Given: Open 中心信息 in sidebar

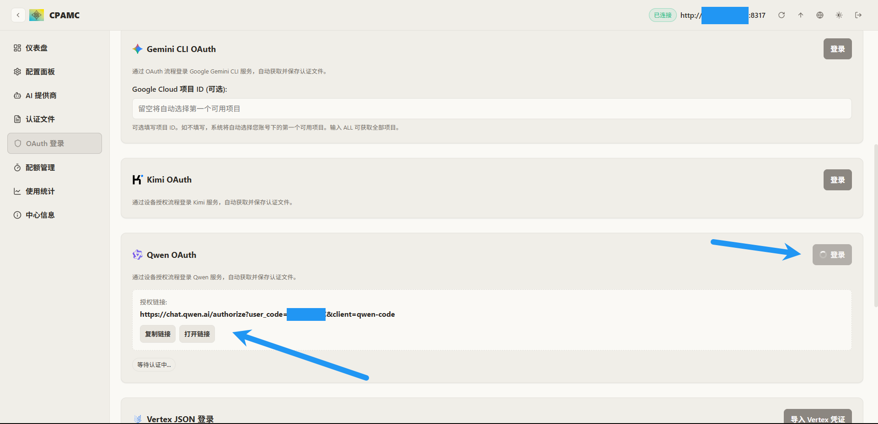Looking at the screenshot, I should point(40,215).
